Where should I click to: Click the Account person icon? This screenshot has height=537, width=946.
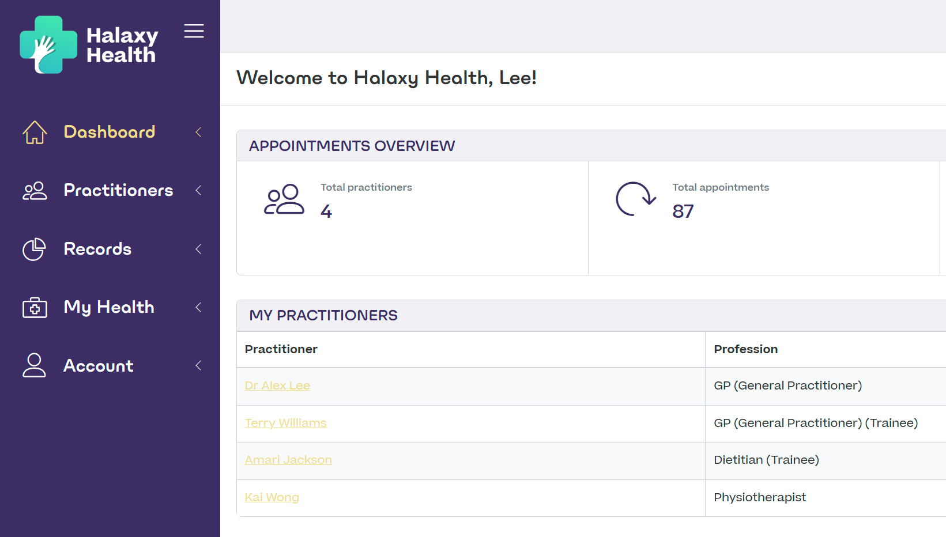(x=34, y=365)
